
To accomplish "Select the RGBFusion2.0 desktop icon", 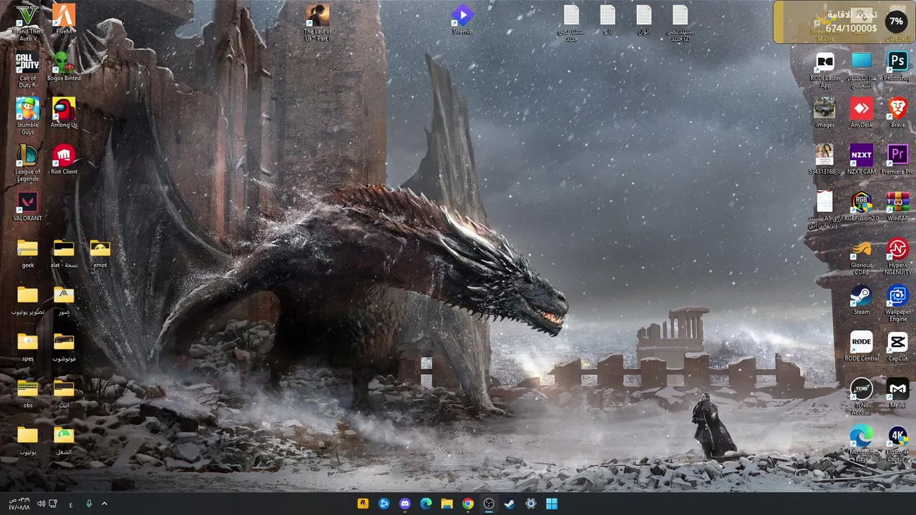I will (x=861, y=206).
